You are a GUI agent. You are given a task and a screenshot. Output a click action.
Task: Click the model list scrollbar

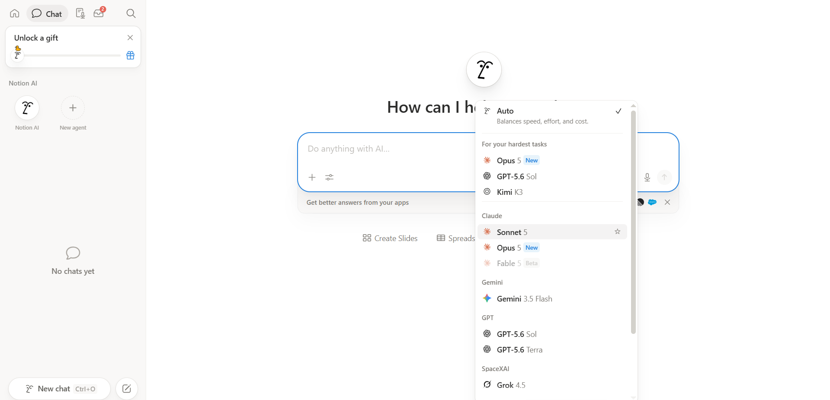[x=633, y=222]
